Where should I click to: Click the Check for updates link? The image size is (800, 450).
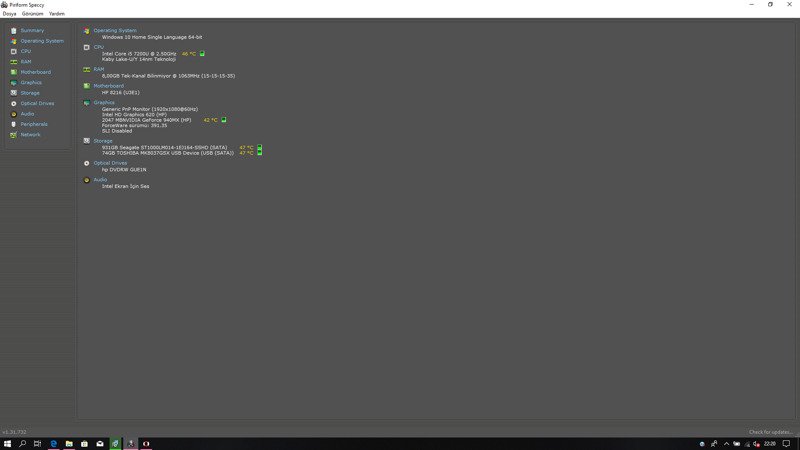[x=770, y=432]
